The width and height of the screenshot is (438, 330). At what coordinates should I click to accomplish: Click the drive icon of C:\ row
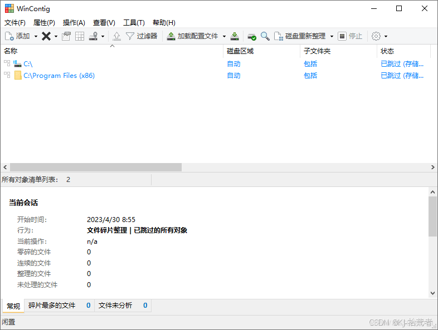click(x=17, y=64)
